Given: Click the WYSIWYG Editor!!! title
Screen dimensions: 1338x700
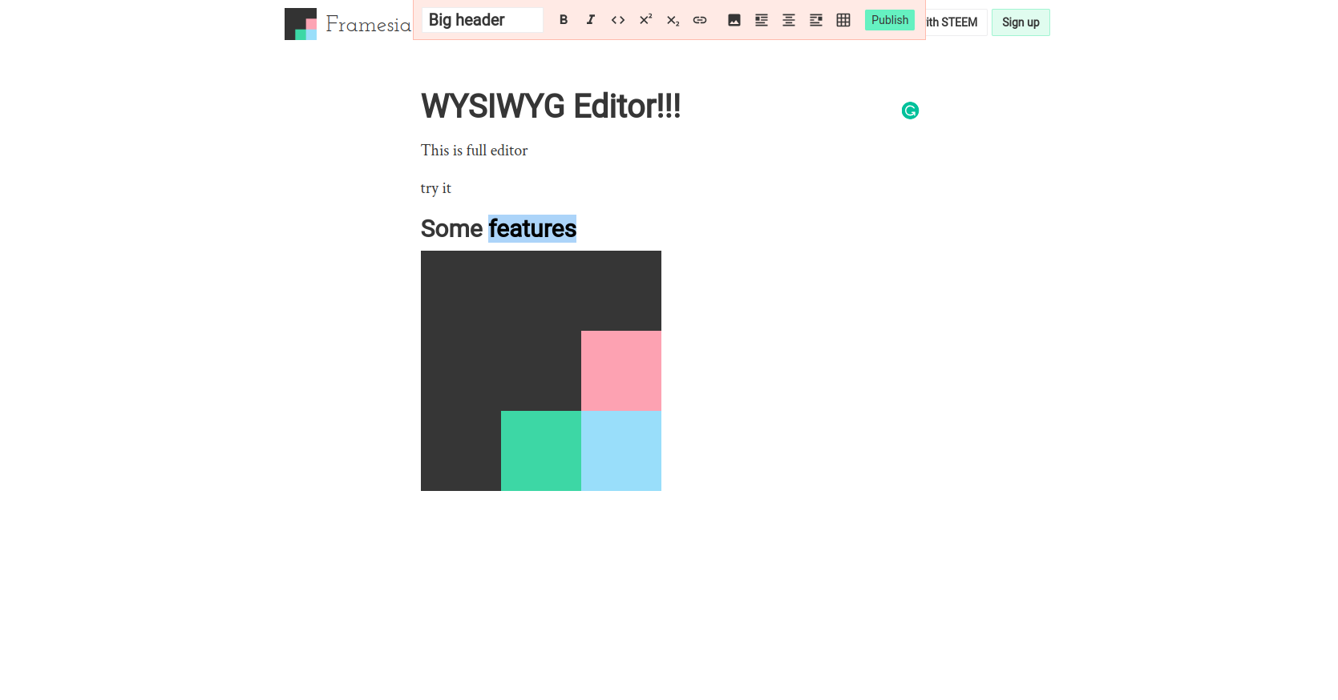Looking at the screenshot, I should tap(551, 106).
